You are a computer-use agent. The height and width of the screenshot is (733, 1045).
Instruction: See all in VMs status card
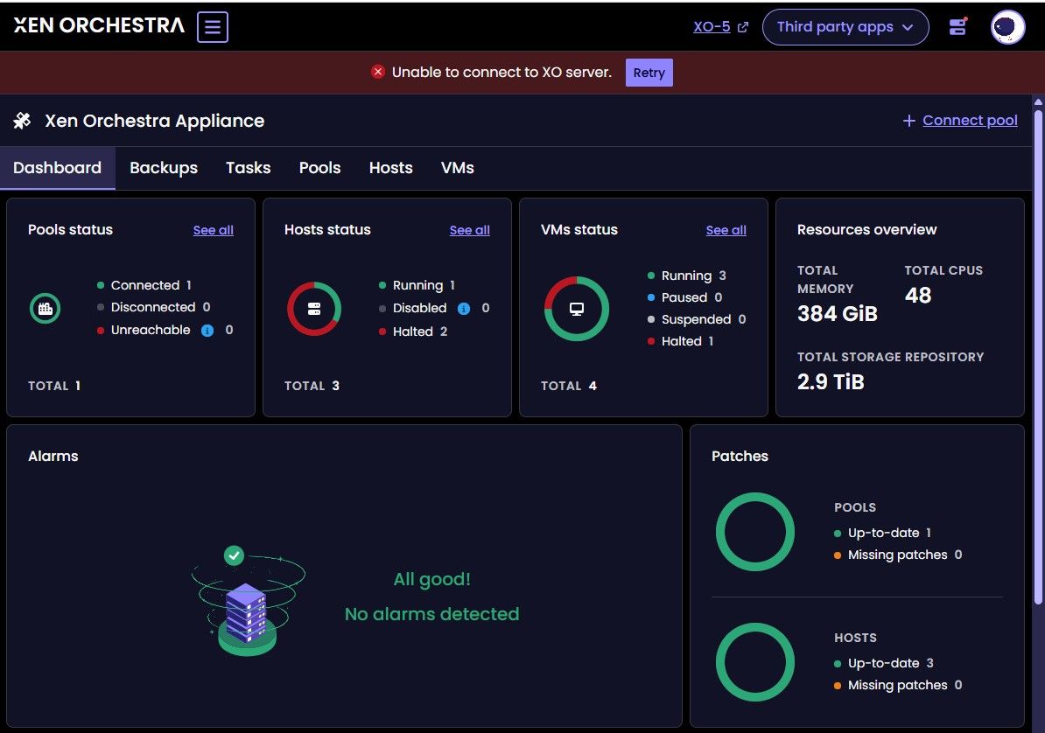(x=726, y=230)
